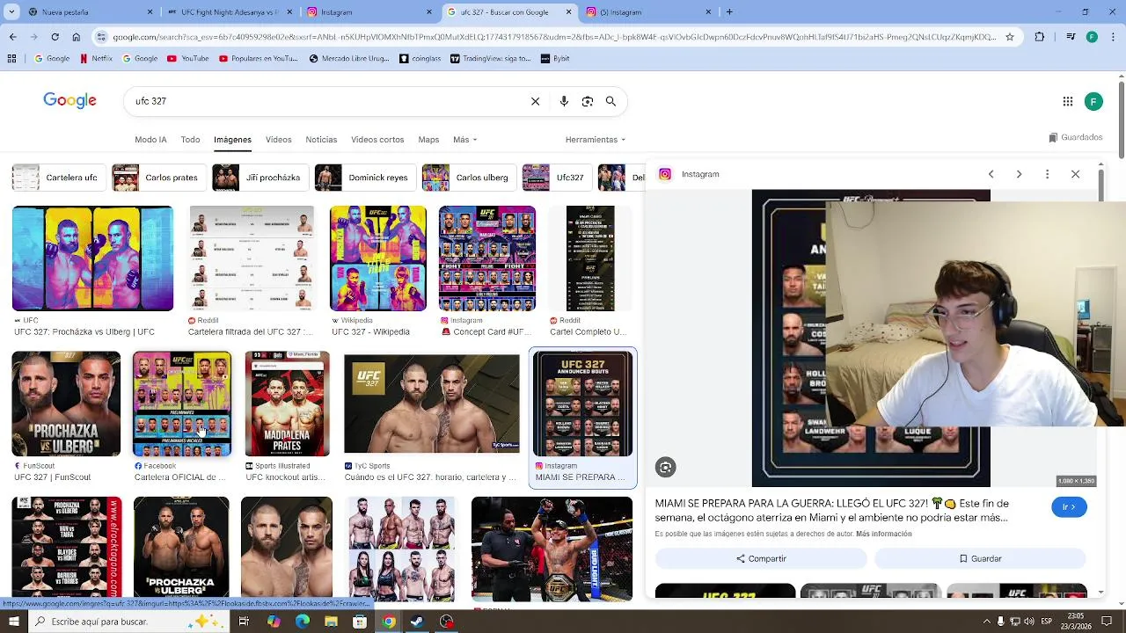The image size is (1126, 633).
Task: Open Microsoft Store from the taskbar
Action: point(360,622)
